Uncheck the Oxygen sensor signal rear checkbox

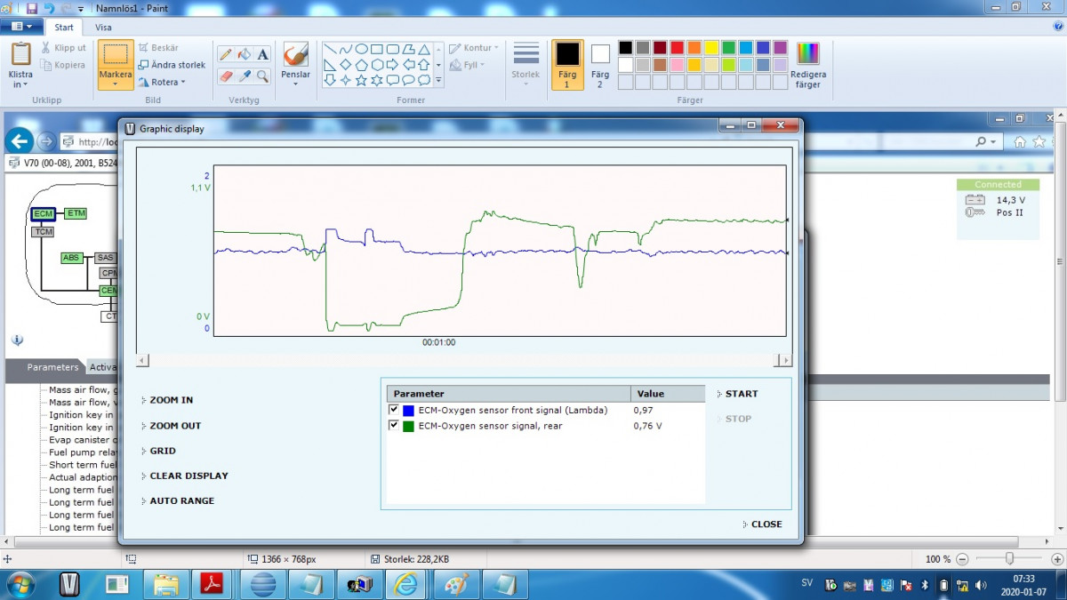(394, 426)
